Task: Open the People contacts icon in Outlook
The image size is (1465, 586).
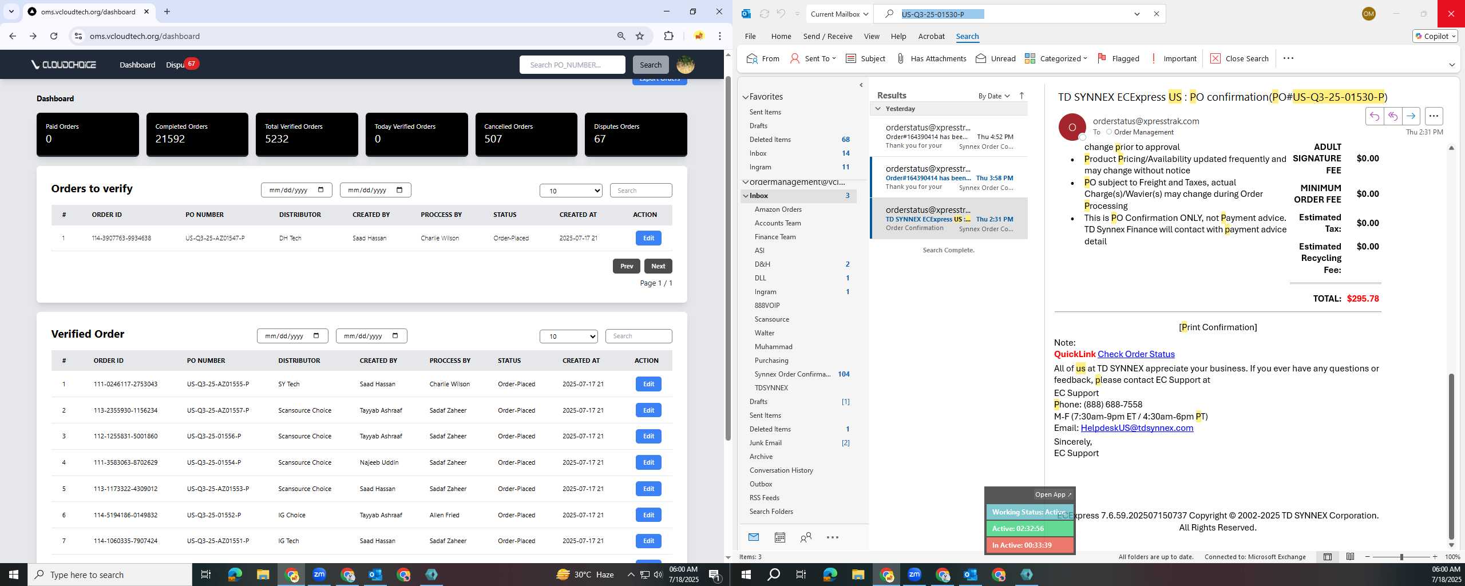Action: [806, 537]
